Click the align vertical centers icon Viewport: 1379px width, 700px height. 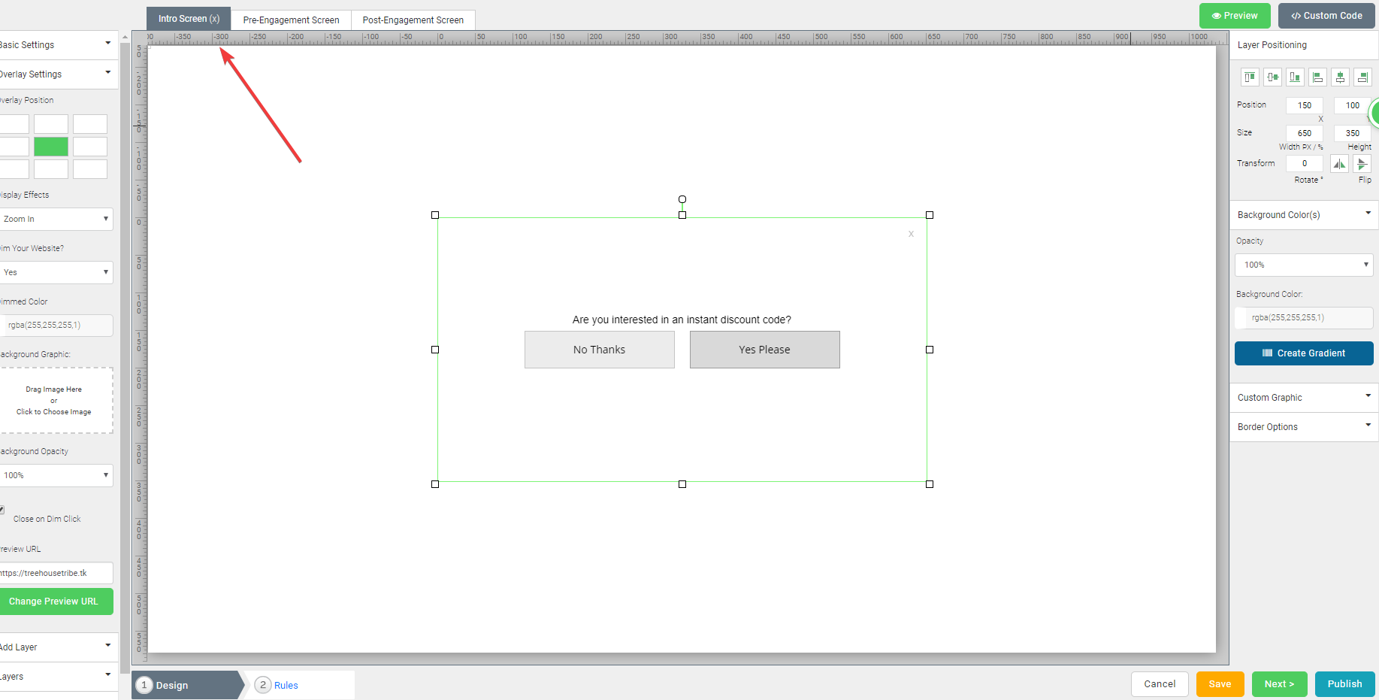(x=1272, y=77)
